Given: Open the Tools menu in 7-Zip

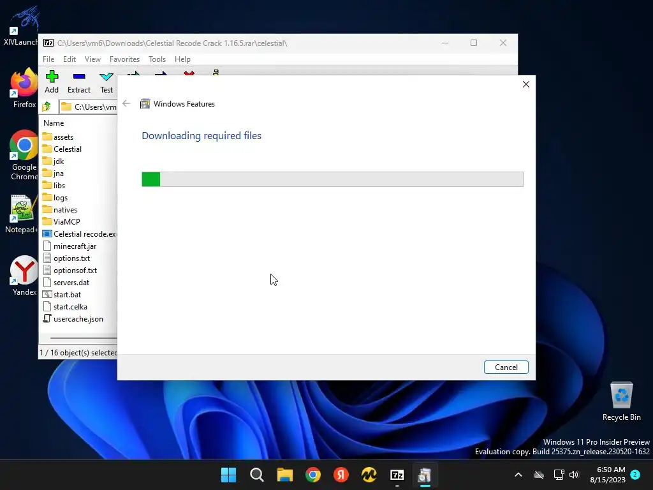Looking at the screenshot, I should (157, 59).
